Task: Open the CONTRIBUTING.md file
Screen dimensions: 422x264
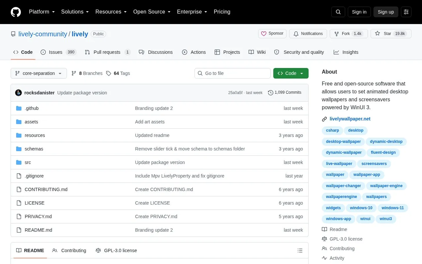Action: click(x=46, y=189)
